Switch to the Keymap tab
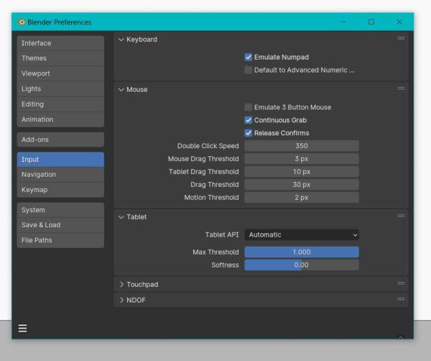 coord(60,190)
